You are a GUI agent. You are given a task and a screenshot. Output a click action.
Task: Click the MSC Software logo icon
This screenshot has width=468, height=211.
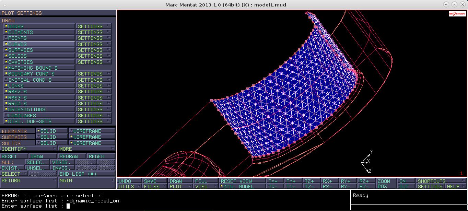(x=457, y=14)
